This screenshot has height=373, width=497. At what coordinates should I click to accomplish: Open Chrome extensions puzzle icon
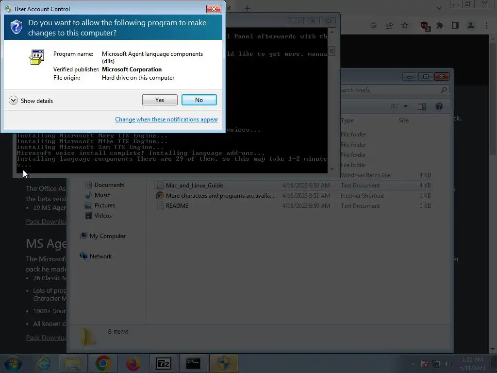440,25
